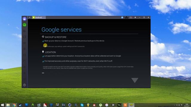Screen dimensions: 191x107
Task: Switch to BlueStacks in the taskbar
Action: (x=131, y=105)
